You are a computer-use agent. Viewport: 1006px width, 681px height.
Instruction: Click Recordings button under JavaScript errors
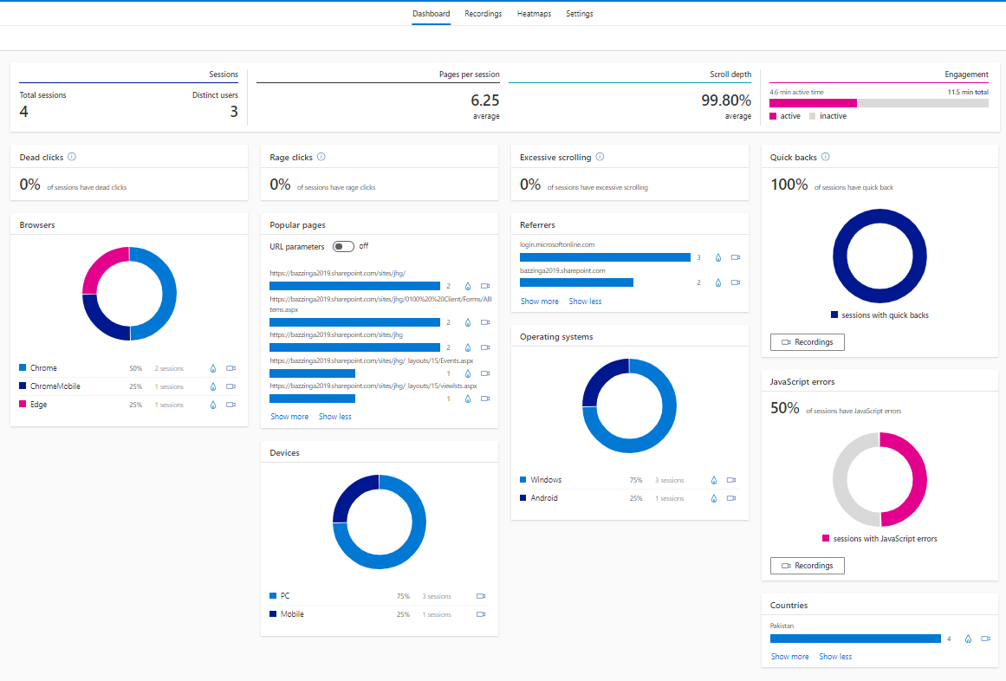point(807,566)
